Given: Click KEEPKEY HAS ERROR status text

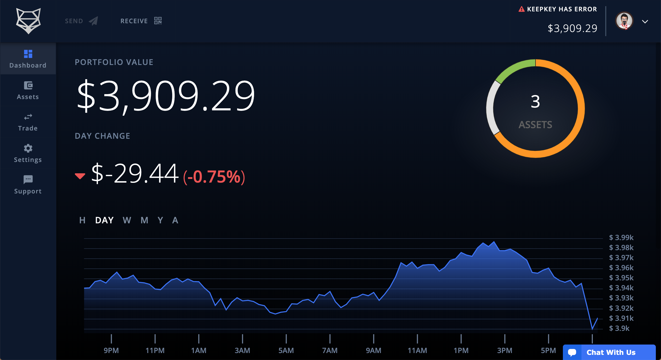Looking at the screenshot, I should (x=562, y=9).
